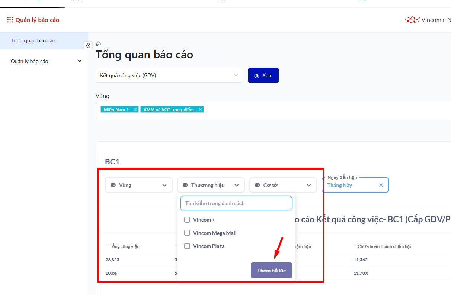The image size is (451, 295).
Task: Sort by Chưa hoàn thành chậm hạn column
Action: tap(355, 246)
